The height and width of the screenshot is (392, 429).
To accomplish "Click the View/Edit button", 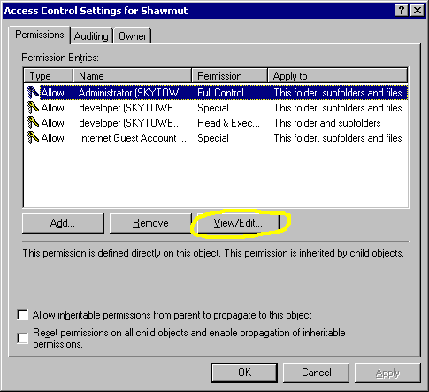I will tap(238, 223).
